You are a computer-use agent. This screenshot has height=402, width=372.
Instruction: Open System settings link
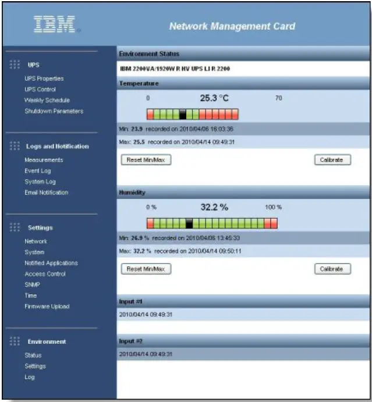coord(34,252)
